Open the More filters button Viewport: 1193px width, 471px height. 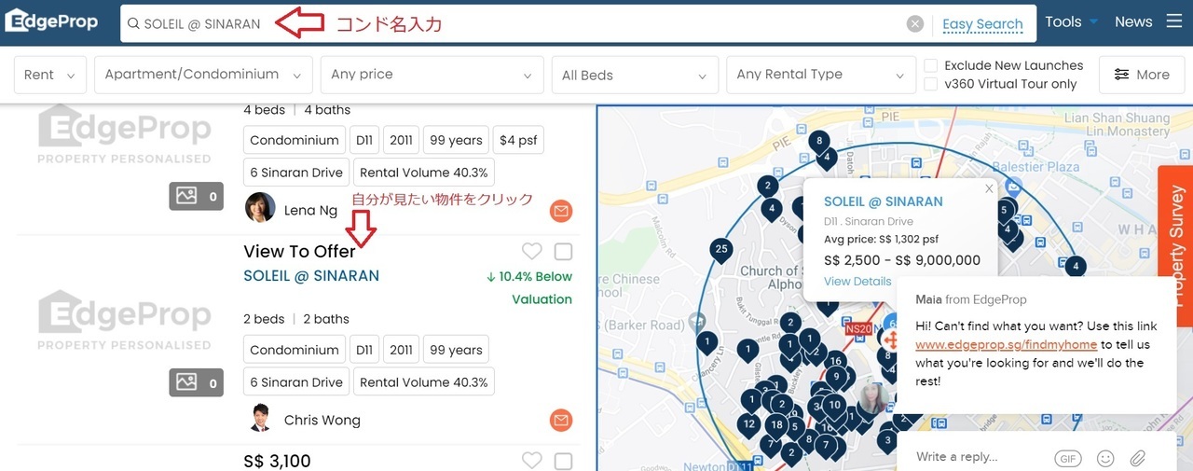pos(1142,75)
